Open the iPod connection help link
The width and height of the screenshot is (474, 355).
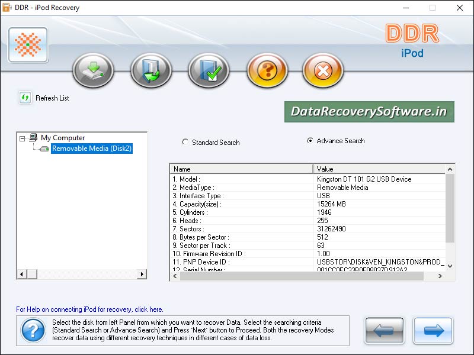[88, 309]
